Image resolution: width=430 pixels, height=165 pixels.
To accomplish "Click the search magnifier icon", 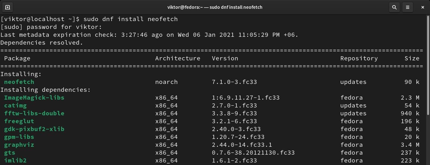I will coord(394,7).
